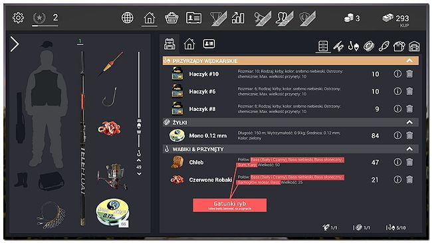Switch to home storage tab
The height and width of the screenshot is (243, 432).
pos(189,44)
